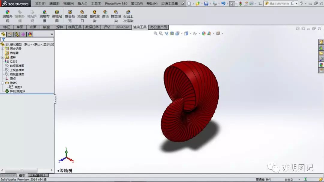Open PhotoView 选项 options
Screen dimensions: 324x182
click(x=105, y=14)
